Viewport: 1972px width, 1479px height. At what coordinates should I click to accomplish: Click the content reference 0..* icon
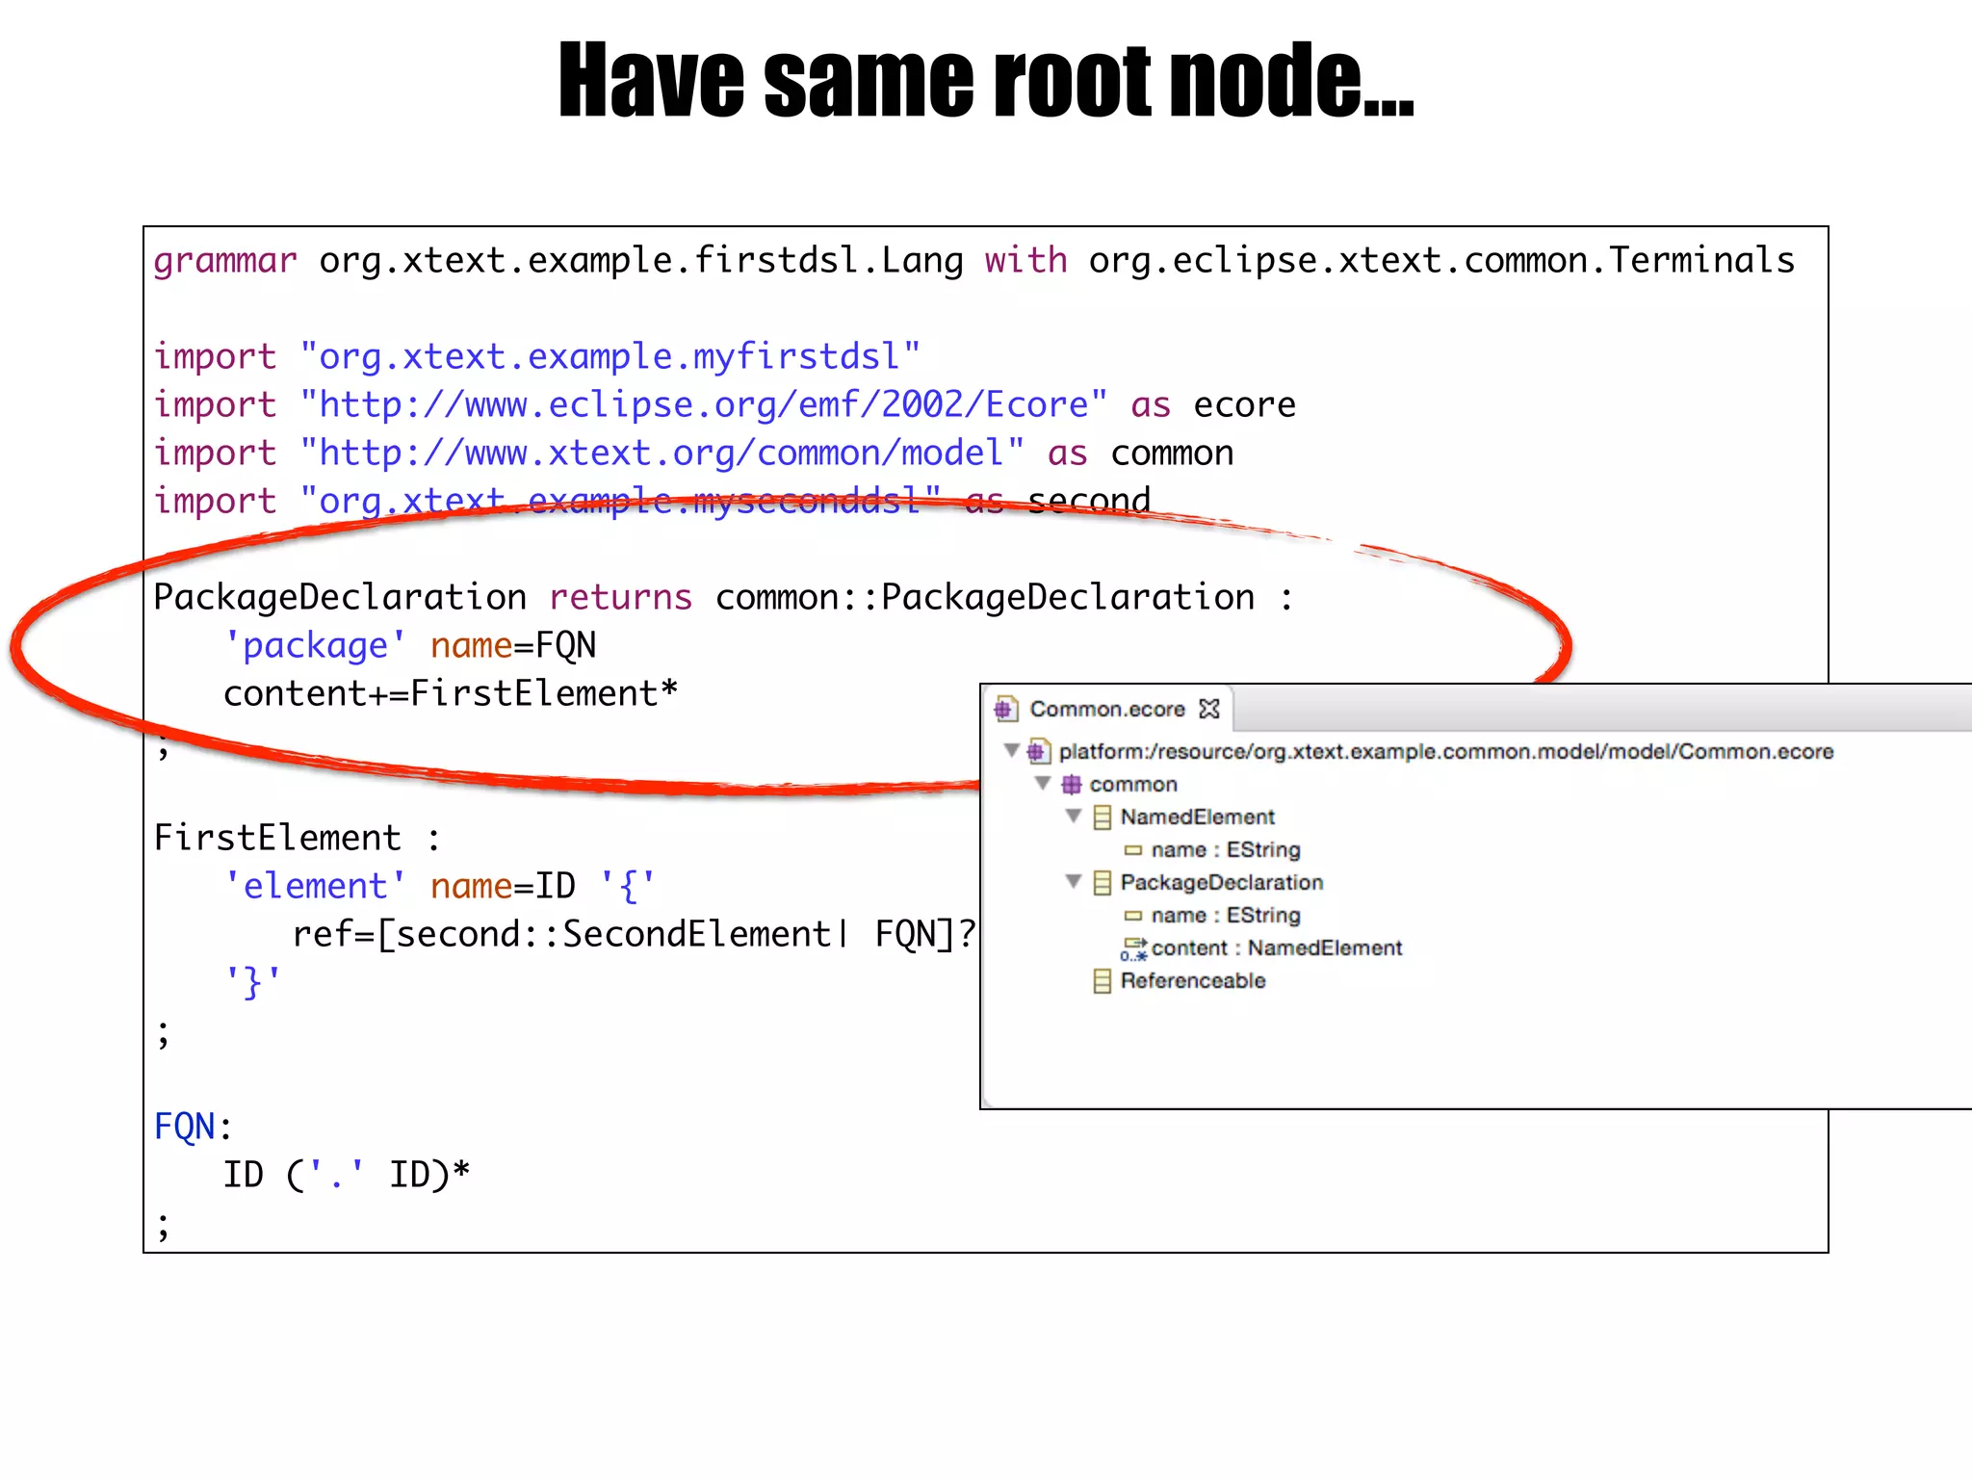tap(1133, 948)
